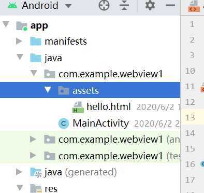Screen dimensions: 204x193
Task: Click the java (generated) folder icon
Action: point(36,172)
